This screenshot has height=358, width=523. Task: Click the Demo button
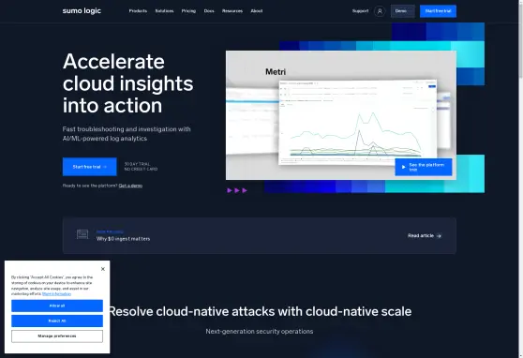403,11
